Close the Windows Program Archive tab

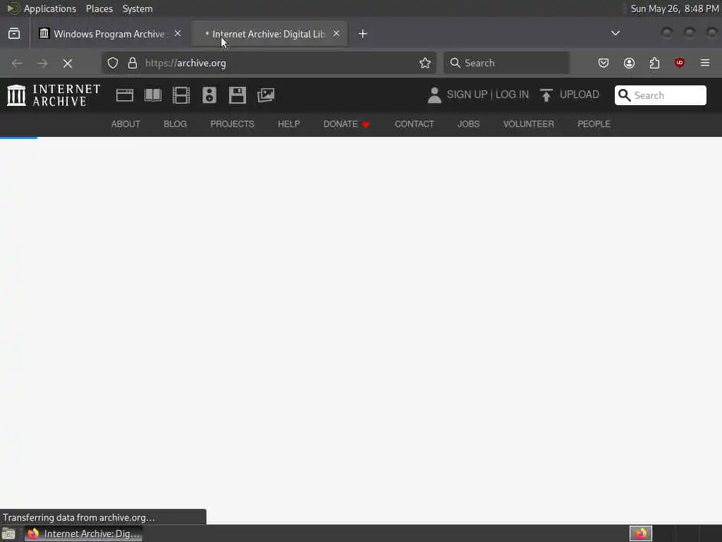pyautogui.click(x=178, y=34)
